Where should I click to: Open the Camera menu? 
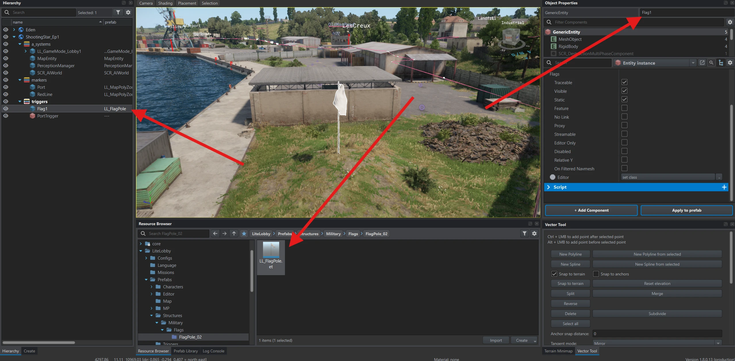click(146, 3)
